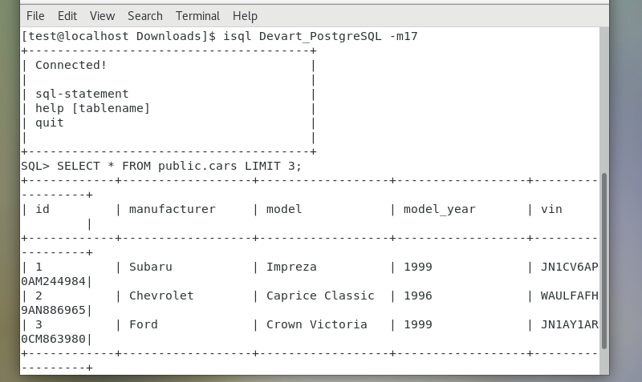Click the 1996 model year cell

pos(418,296)
